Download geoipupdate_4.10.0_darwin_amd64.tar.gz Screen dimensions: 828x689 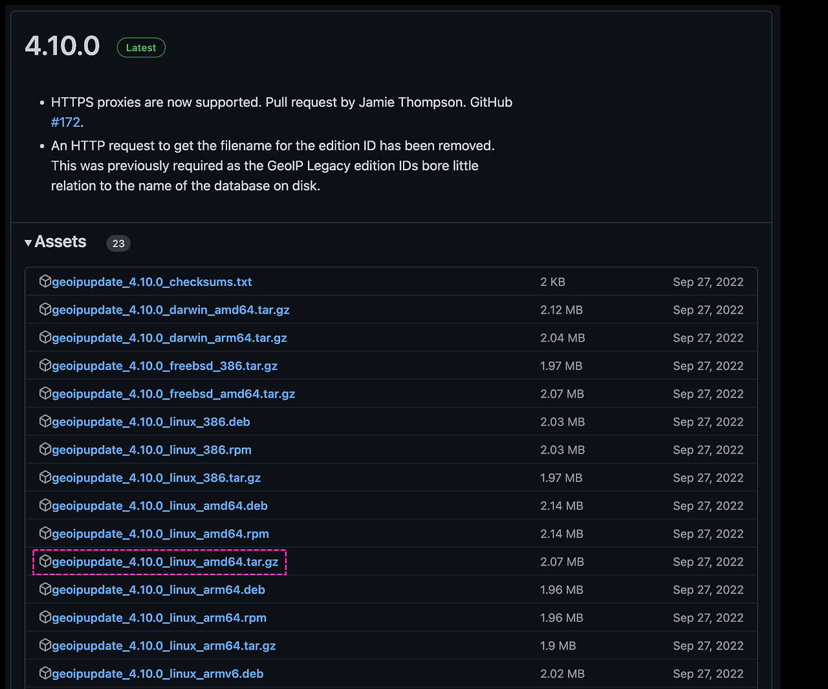[x=171, y=310]
